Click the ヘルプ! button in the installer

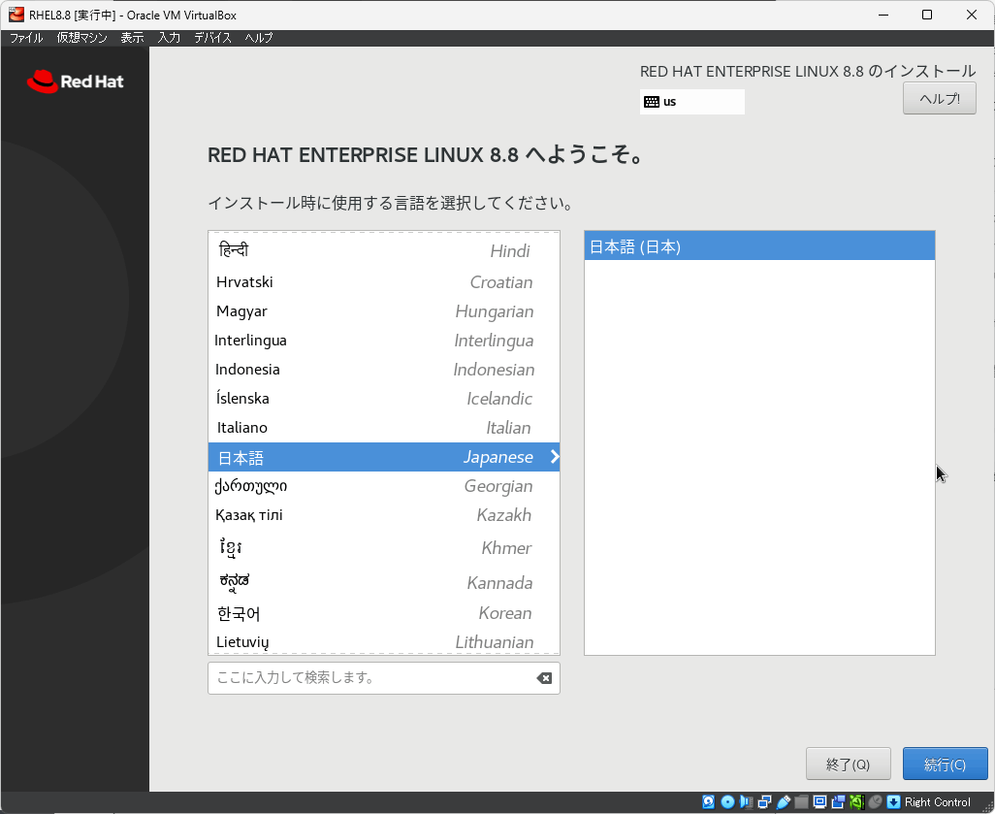tap(939, 99)
